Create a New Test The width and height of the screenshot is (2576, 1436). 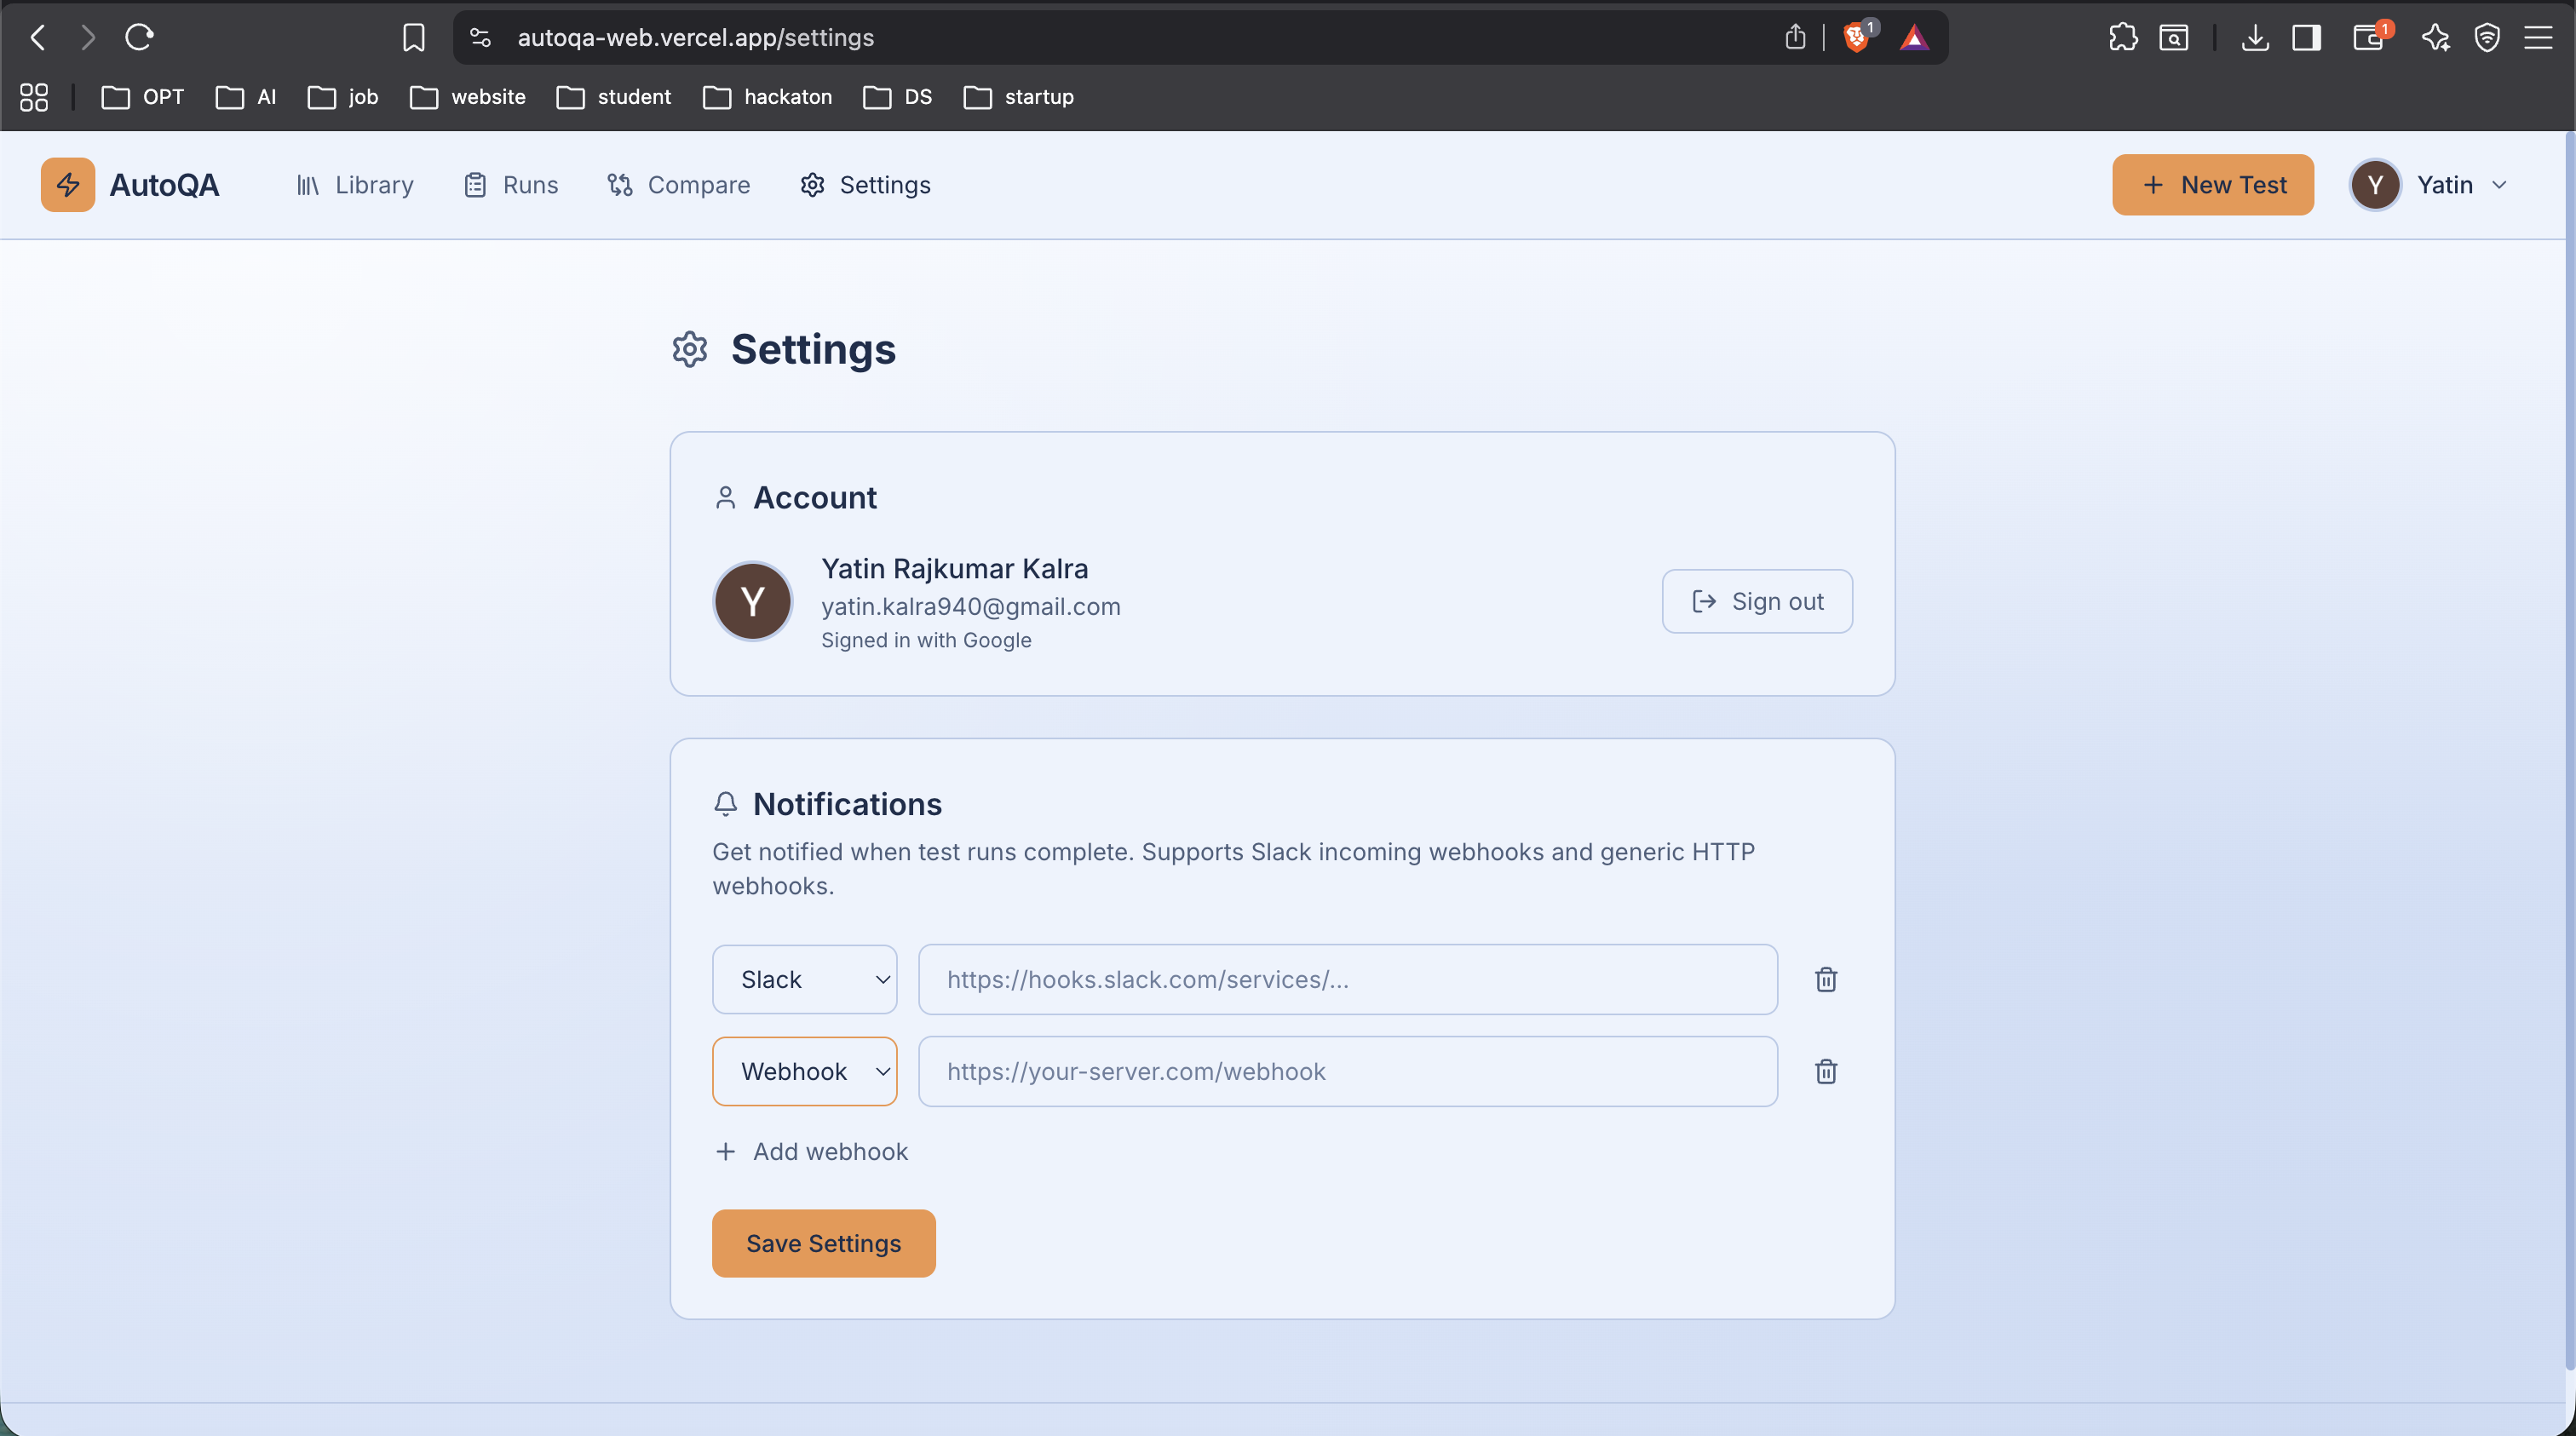tap(2212, 185)
